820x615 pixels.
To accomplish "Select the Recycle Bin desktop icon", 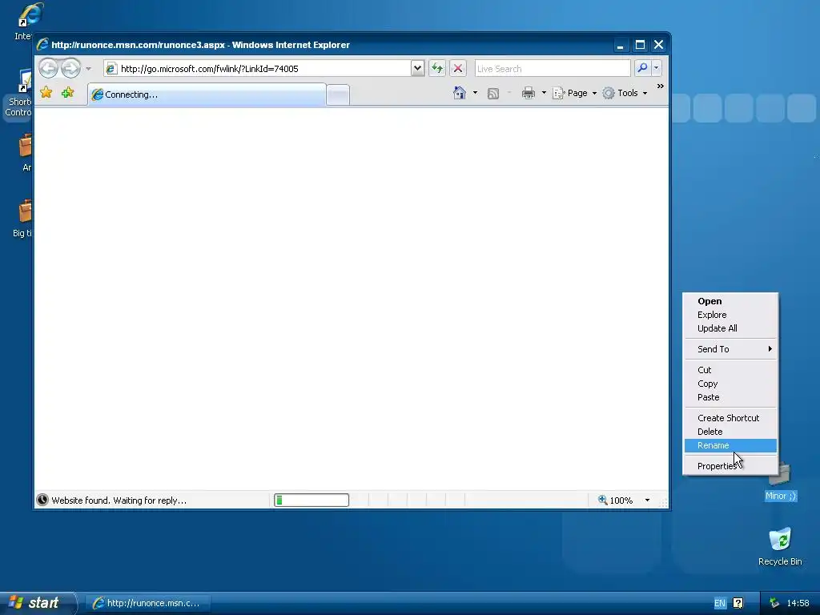I will [x=780, y=546].
